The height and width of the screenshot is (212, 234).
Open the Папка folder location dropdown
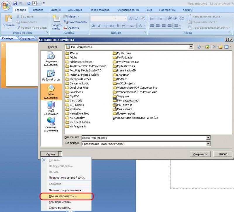tap(191, 47)
